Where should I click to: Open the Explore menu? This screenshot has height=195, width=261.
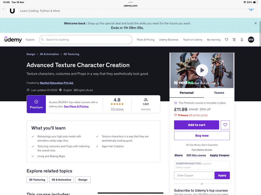(30, 40)
